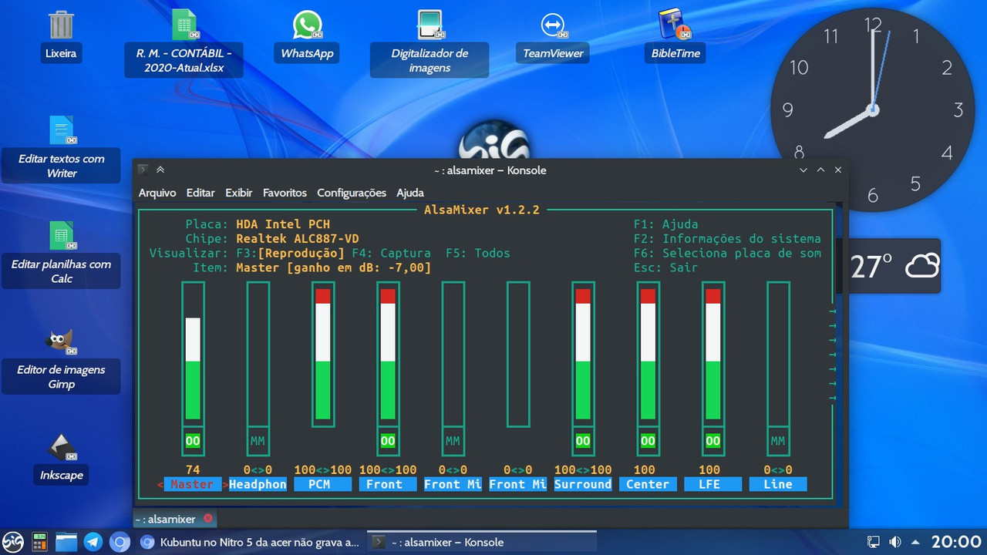Open Favoritos menu in Konsole
This screenshot has width=987, height=555.
tap(285, 193)
